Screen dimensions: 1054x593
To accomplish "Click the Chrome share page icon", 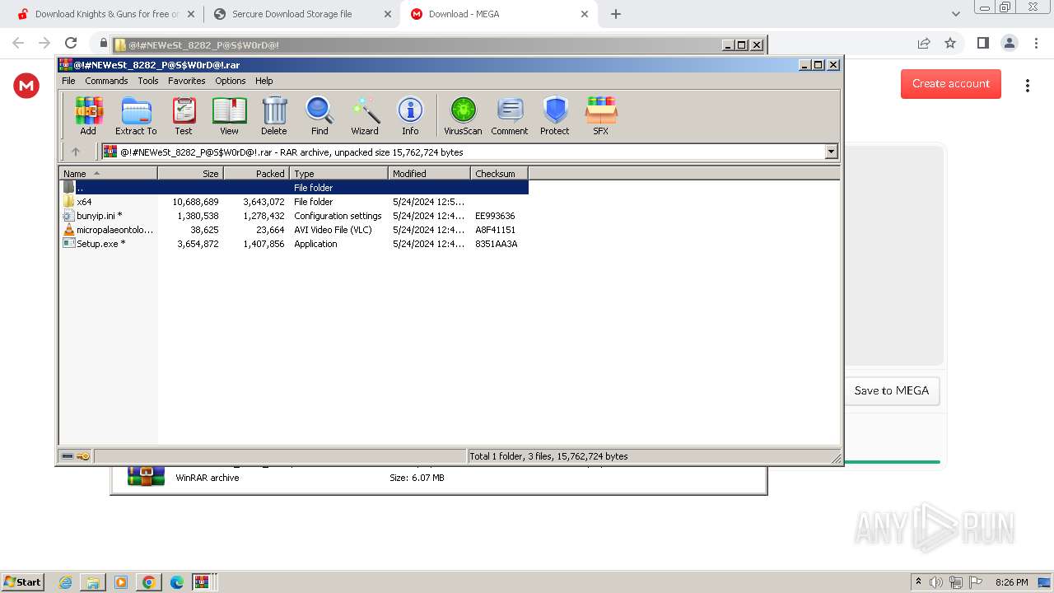I will tap(924, 43).
